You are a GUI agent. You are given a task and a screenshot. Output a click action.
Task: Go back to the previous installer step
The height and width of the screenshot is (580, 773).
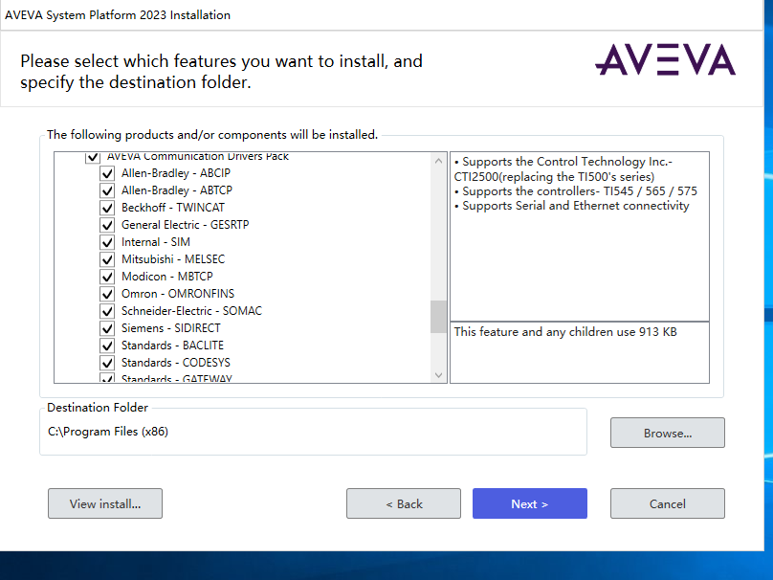click(x=403, y=503)
